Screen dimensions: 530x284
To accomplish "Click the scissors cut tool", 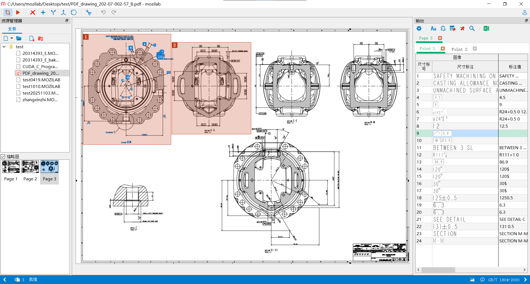I will pos(88,12).
